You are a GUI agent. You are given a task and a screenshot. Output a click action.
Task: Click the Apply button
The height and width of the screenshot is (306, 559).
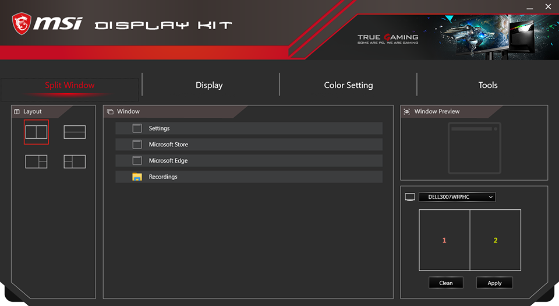click(x=494, y=283)
